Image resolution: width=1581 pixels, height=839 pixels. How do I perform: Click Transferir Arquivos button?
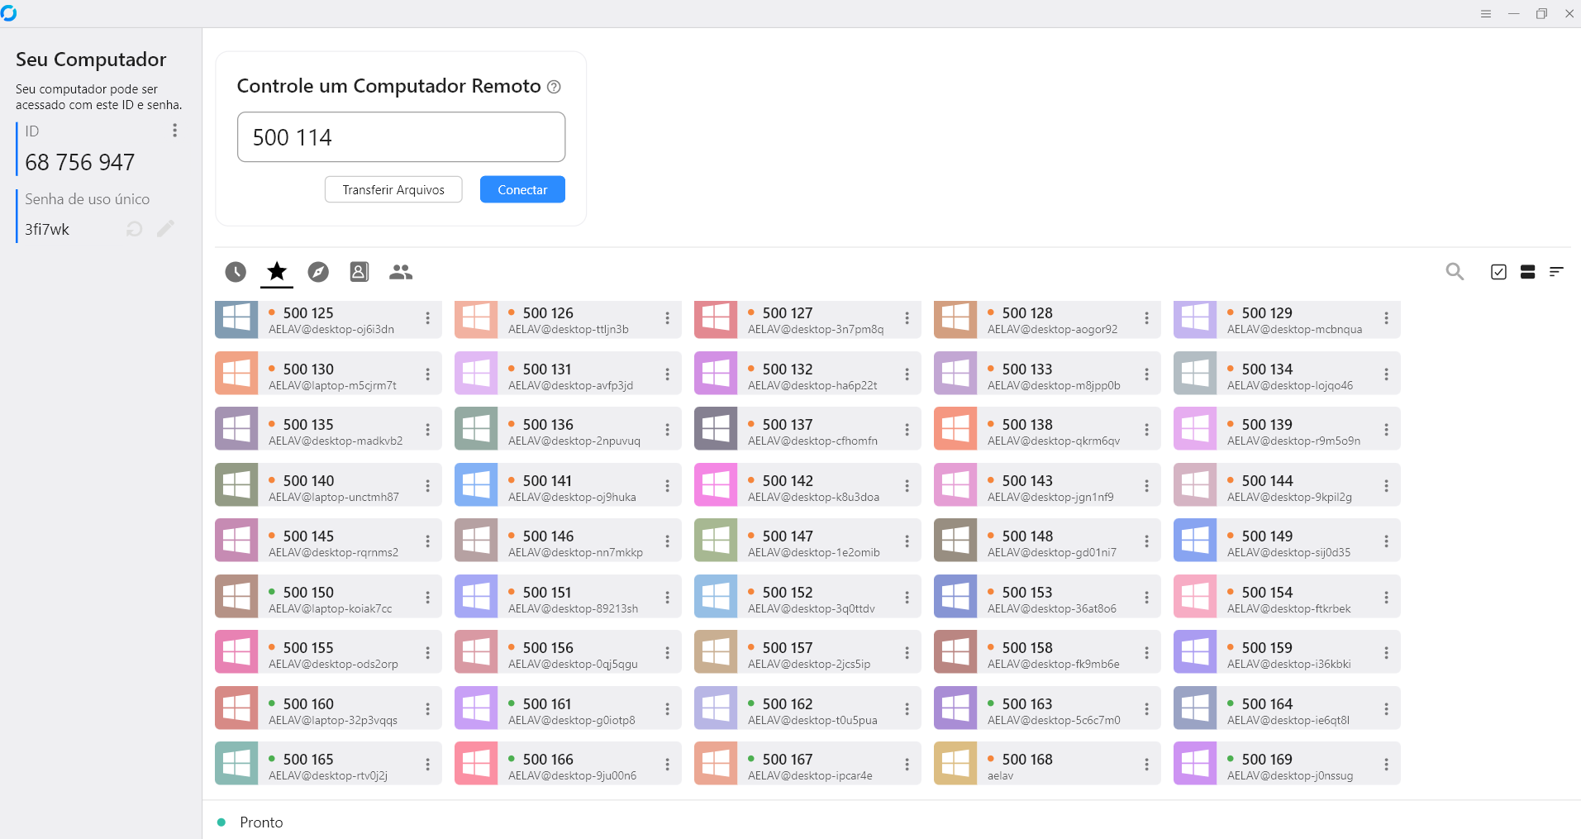tap(393, 189)
